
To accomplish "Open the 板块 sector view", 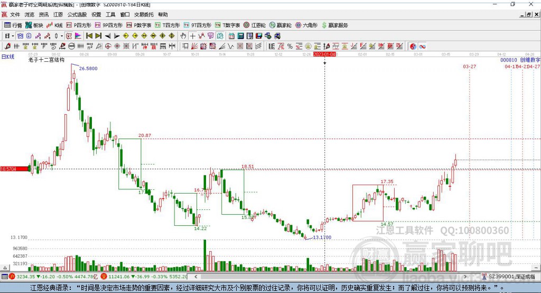I will click(34, 25).
